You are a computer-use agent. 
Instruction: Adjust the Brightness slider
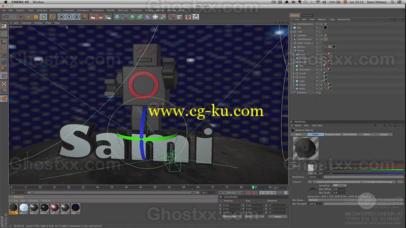tap(363, 177)
